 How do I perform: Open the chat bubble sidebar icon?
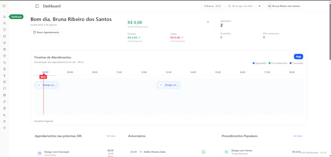[5, 89]
